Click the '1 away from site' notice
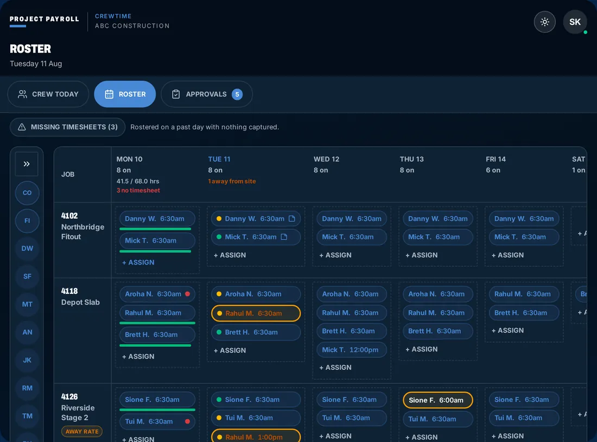This screenshot has width=597, height=442. (x=232, y=181)
